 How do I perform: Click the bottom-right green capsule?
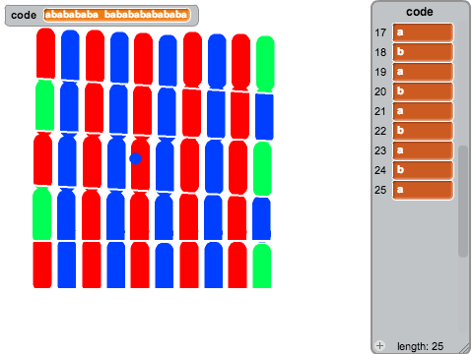(262, 265)
